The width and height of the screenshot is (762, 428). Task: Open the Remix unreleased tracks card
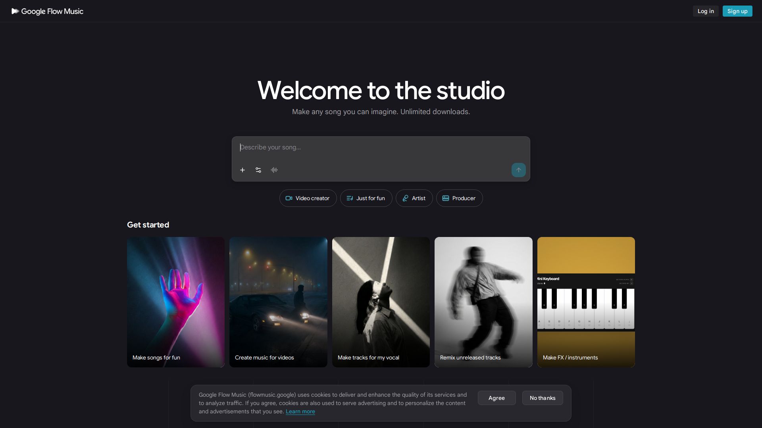click(483, 302)
